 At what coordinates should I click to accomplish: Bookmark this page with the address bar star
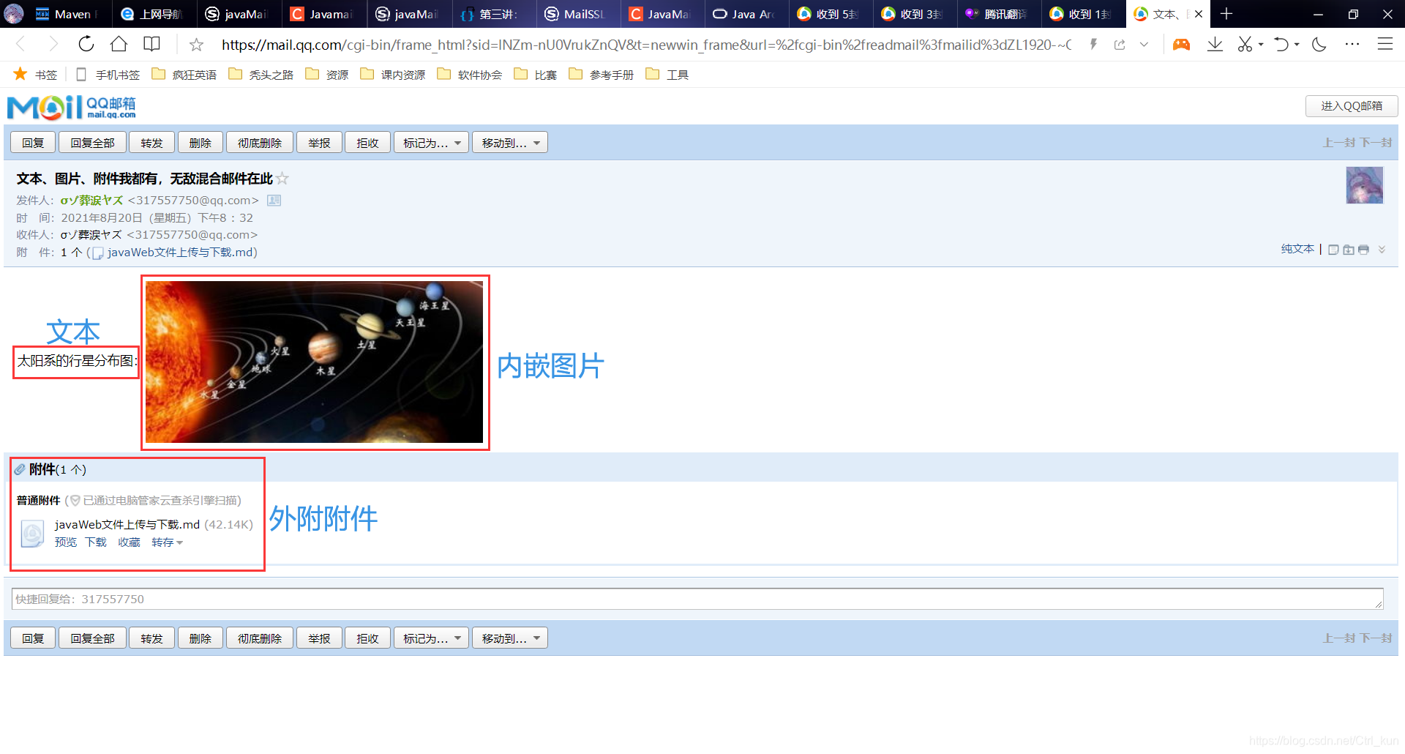(196, 45)
